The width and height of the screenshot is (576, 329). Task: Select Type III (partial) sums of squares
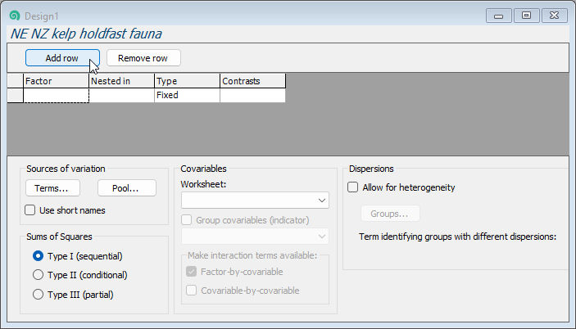coord(38,295)
